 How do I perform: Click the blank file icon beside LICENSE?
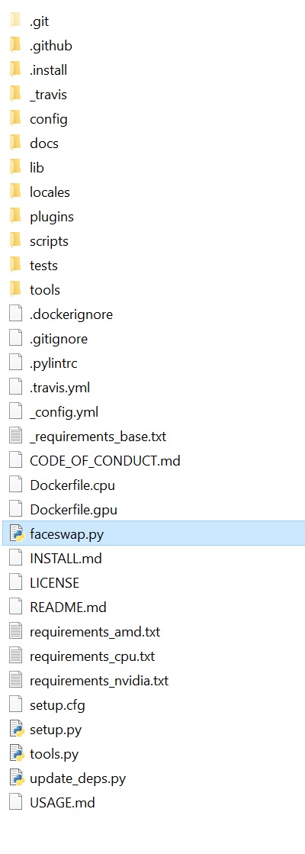16,583
